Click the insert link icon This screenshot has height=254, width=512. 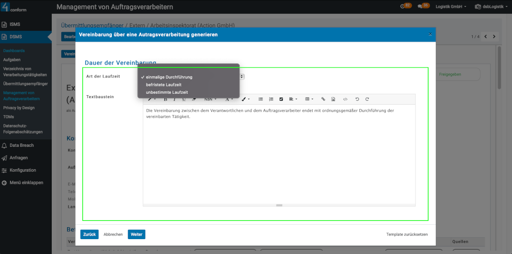[323, 99]
